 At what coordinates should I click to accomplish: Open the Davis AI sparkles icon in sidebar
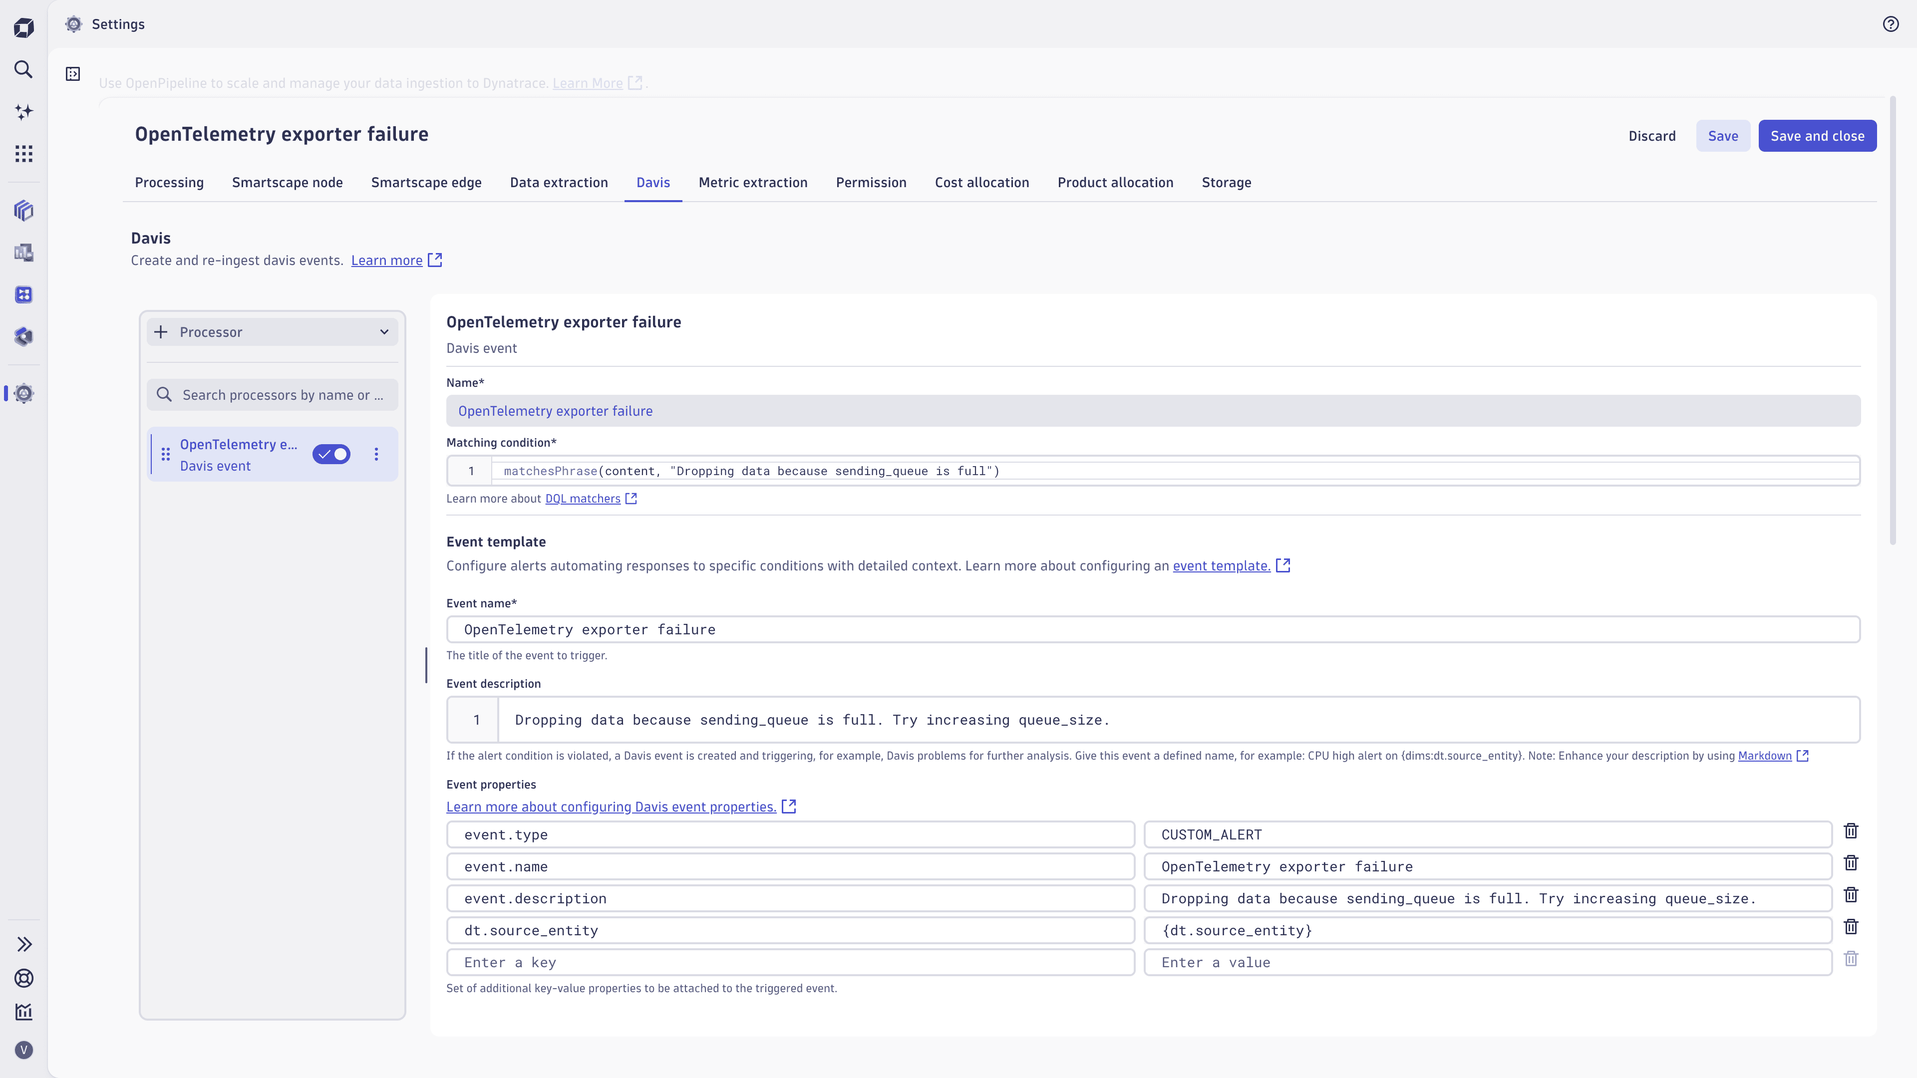pyautogui.click(x=23, y=112)
